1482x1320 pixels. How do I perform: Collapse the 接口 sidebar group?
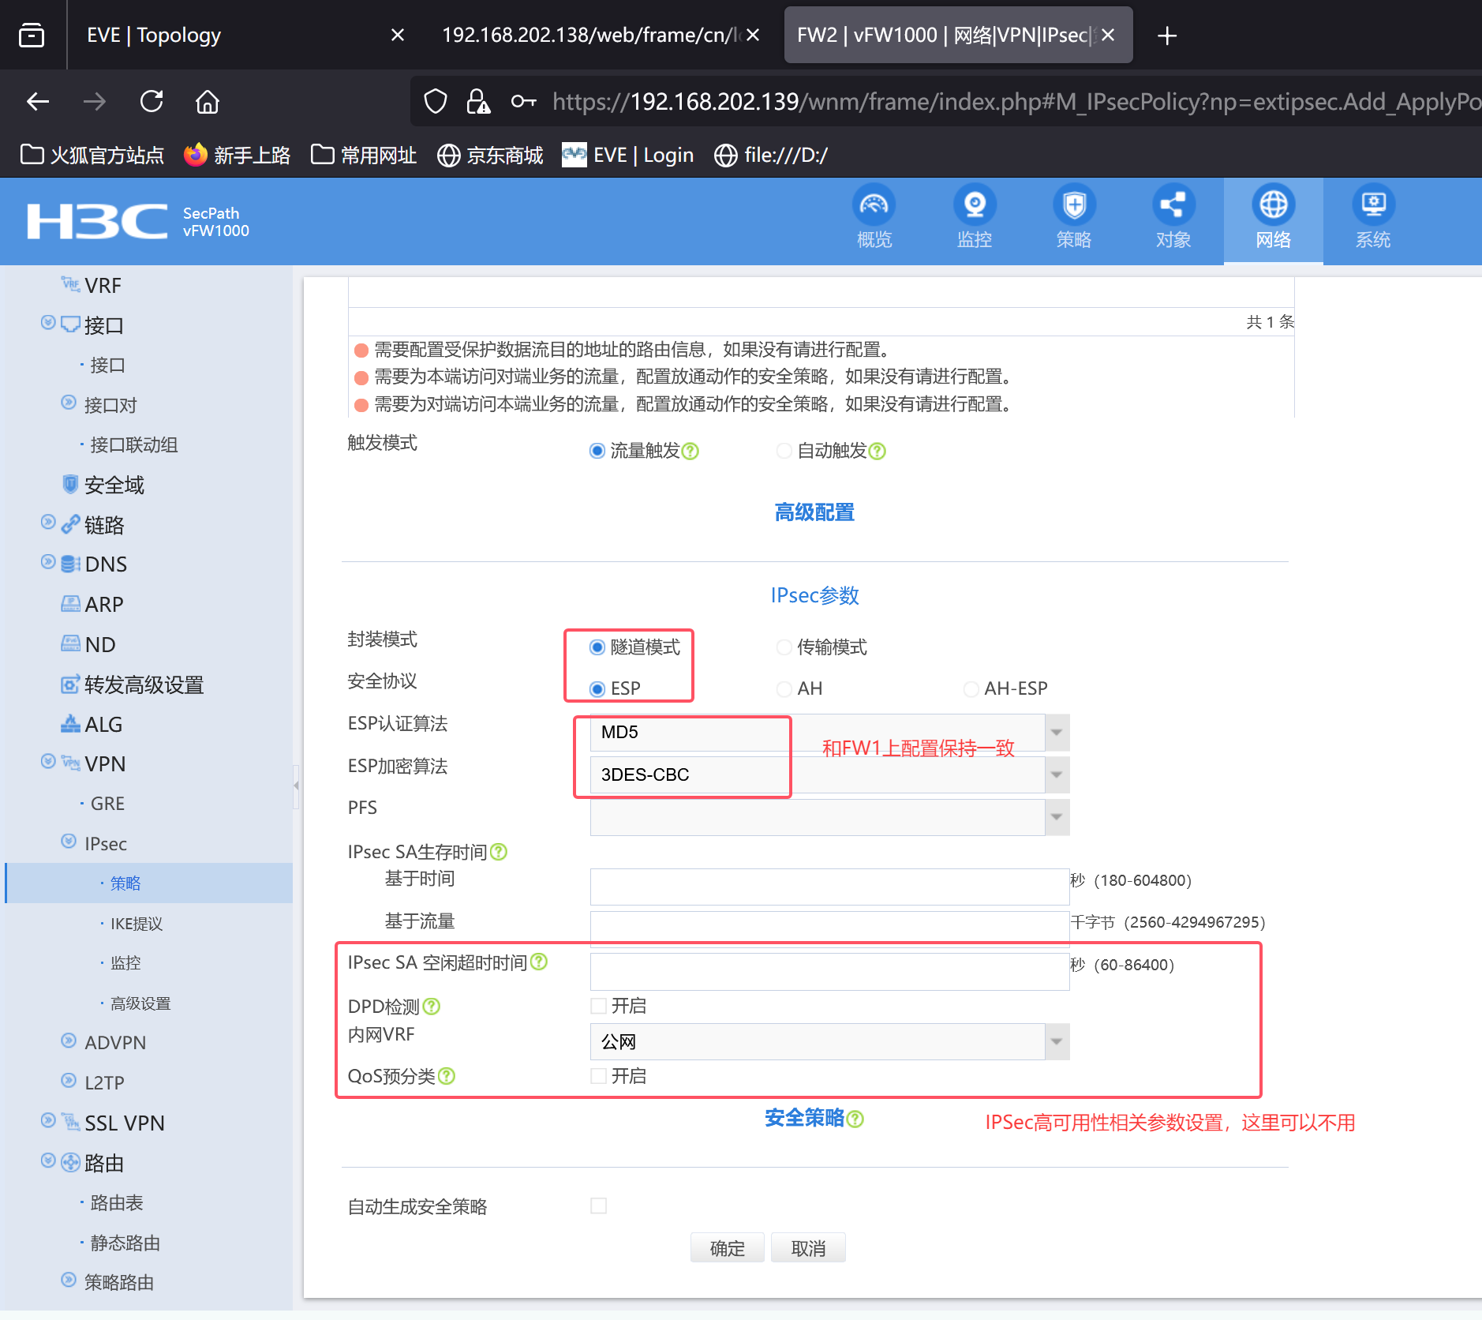tap(48, 322)
